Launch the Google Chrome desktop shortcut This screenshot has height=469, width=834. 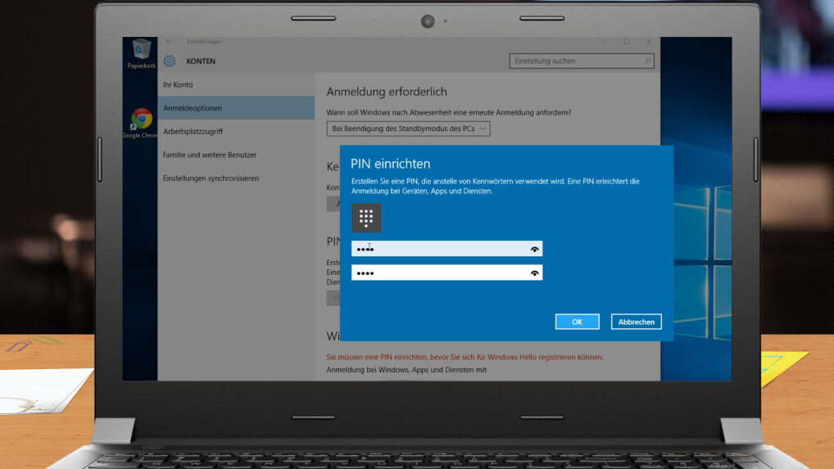point(142,121)
